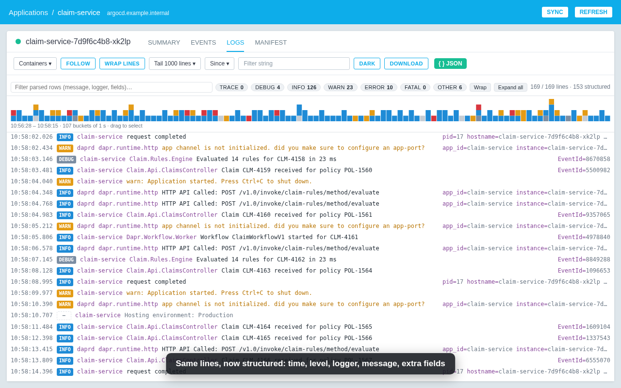This screenshot has width=621, height=388.
Task: Switch to the SUMMARY tab
Action: (x=164, y=42)
